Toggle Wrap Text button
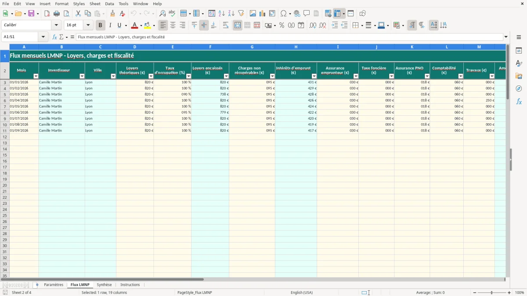Screen dimensions: 527x296 [226, 25]
